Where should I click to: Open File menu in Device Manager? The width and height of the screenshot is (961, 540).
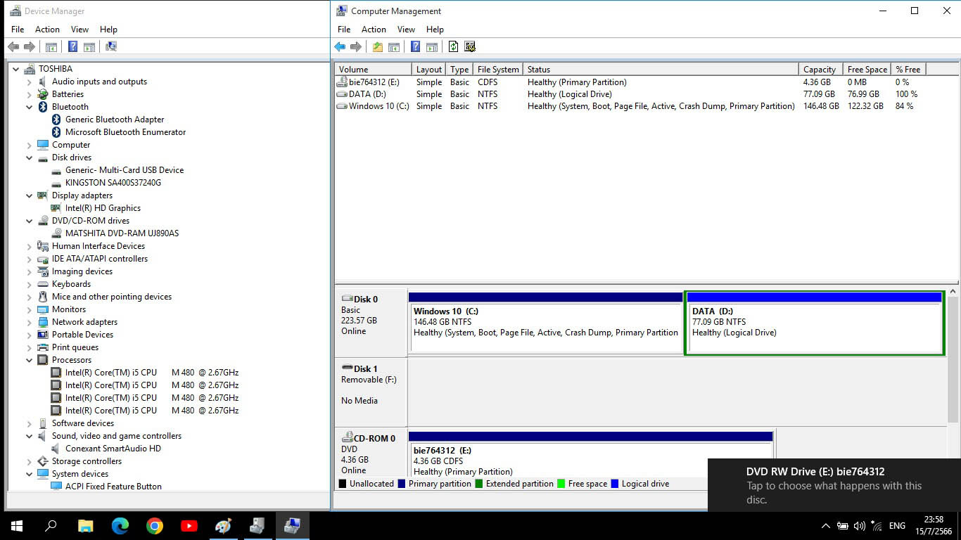(x=18, y=30)
